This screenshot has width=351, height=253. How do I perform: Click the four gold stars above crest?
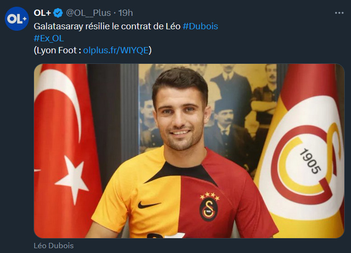tap(210, 196)
